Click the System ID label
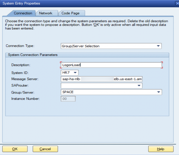 (20, 73)
